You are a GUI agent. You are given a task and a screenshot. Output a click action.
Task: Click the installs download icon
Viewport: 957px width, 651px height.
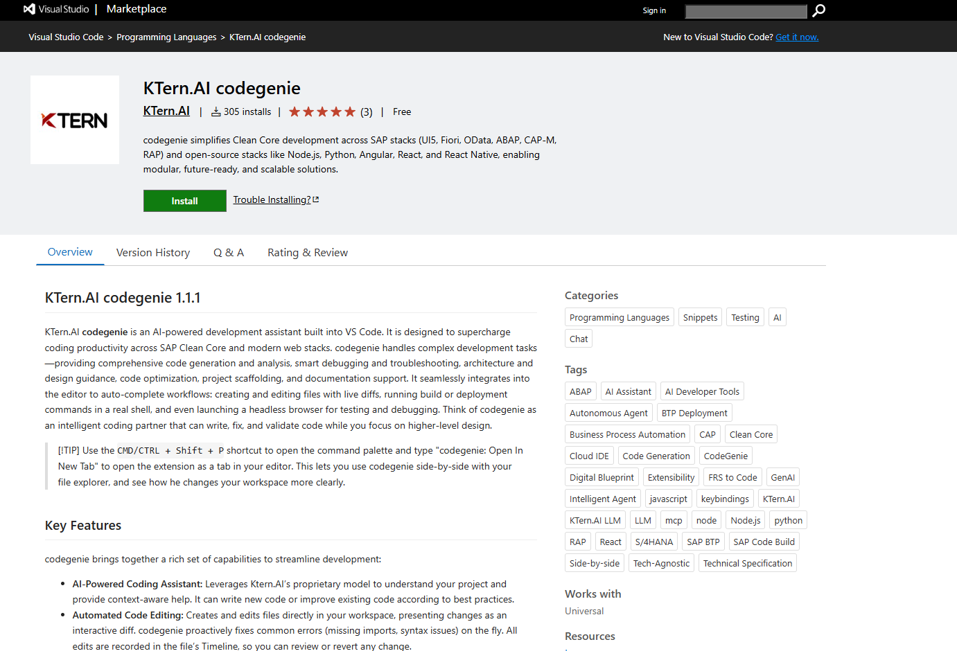tap(216, 112)
